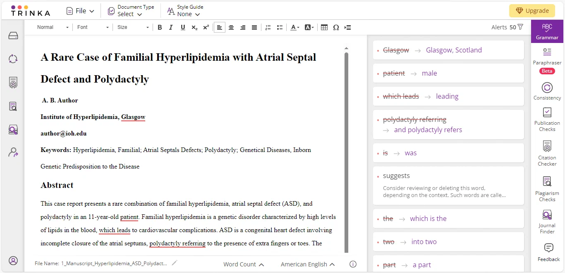Open Publication Checks
Viewport: 565px width, 273px height.
[x=547, y=120]
